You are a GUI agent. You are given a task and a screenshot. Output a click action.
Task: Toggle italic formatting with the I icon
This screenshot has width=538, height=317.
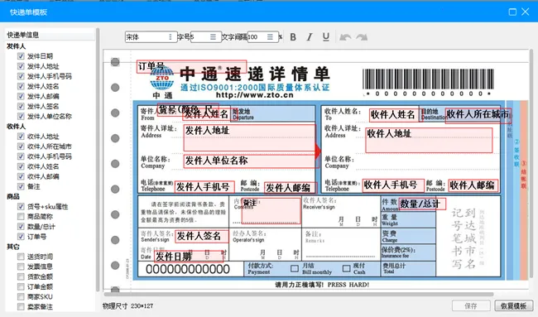click(x=310, y=37)
